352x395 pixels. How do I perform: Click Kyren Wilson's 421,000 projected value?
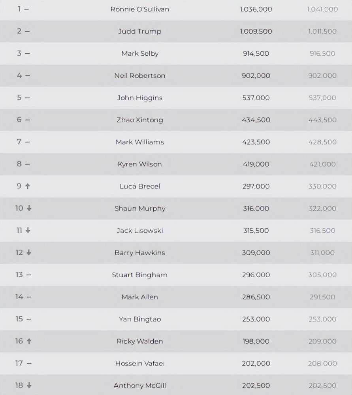click(322, 164)
